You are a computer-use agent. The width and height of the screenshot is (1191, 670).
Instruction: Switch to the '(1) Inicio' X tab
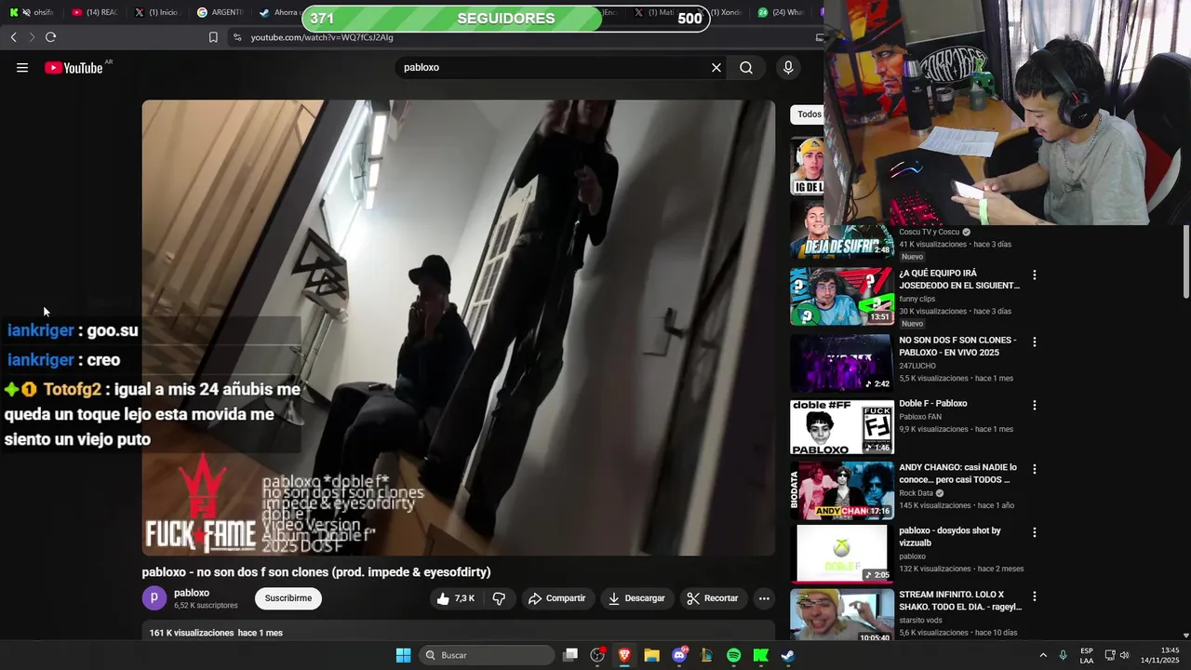[156, 12]
